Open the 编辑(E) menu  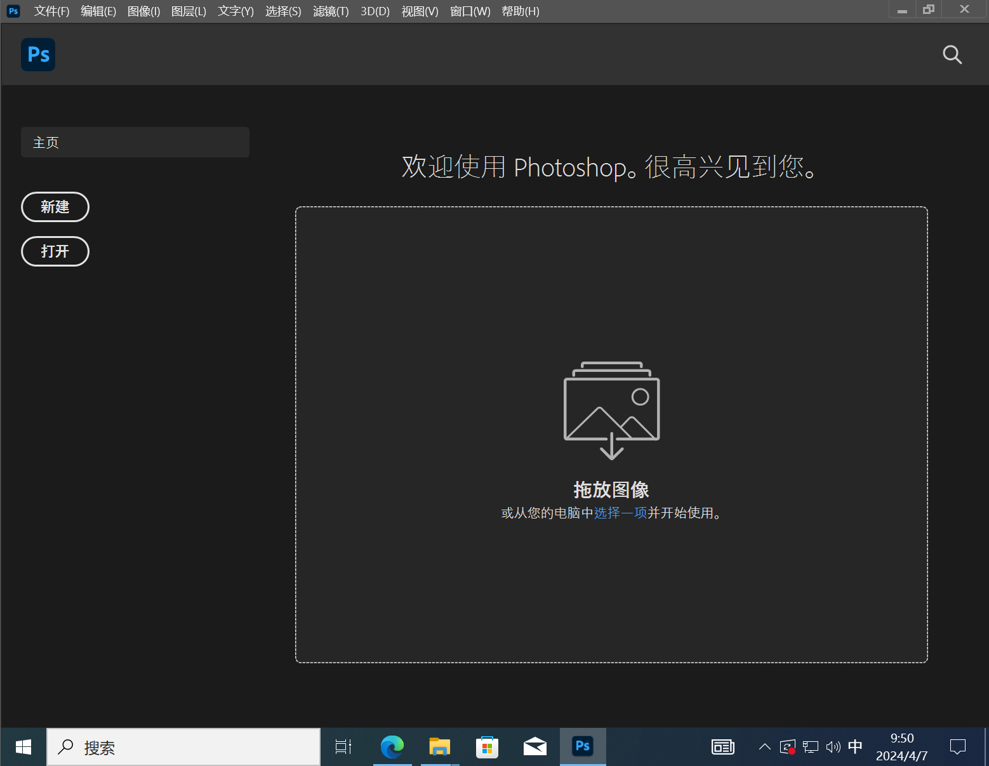98,11
